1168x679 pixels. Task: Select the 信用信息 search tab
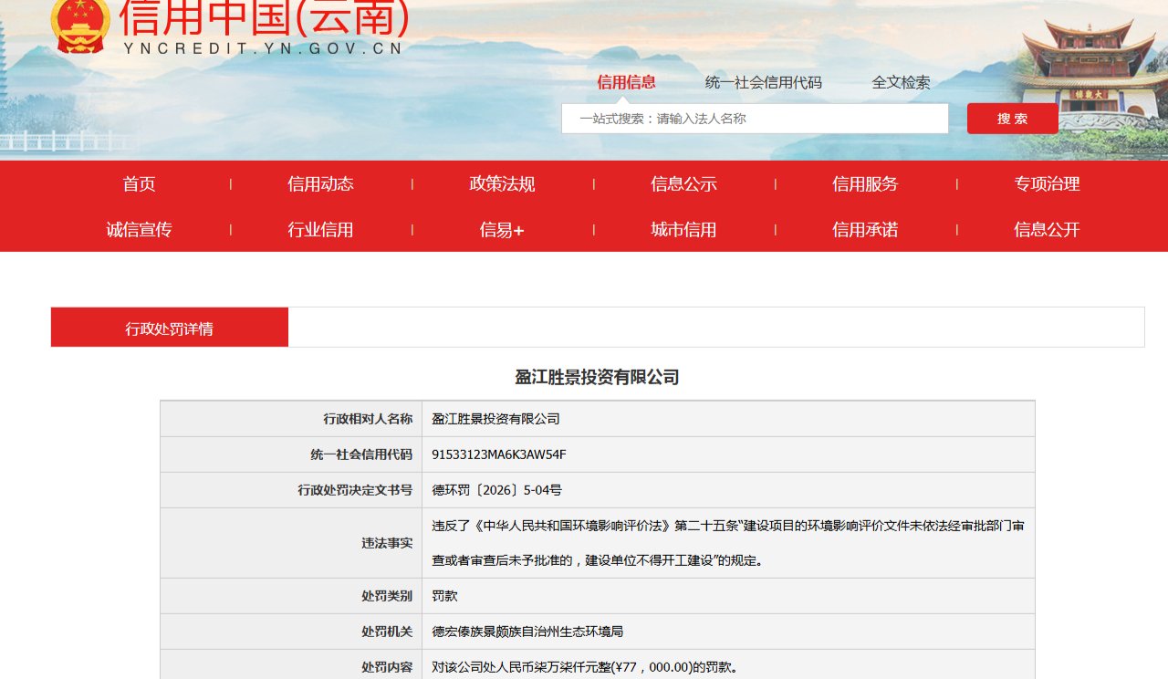coord(626,82)
